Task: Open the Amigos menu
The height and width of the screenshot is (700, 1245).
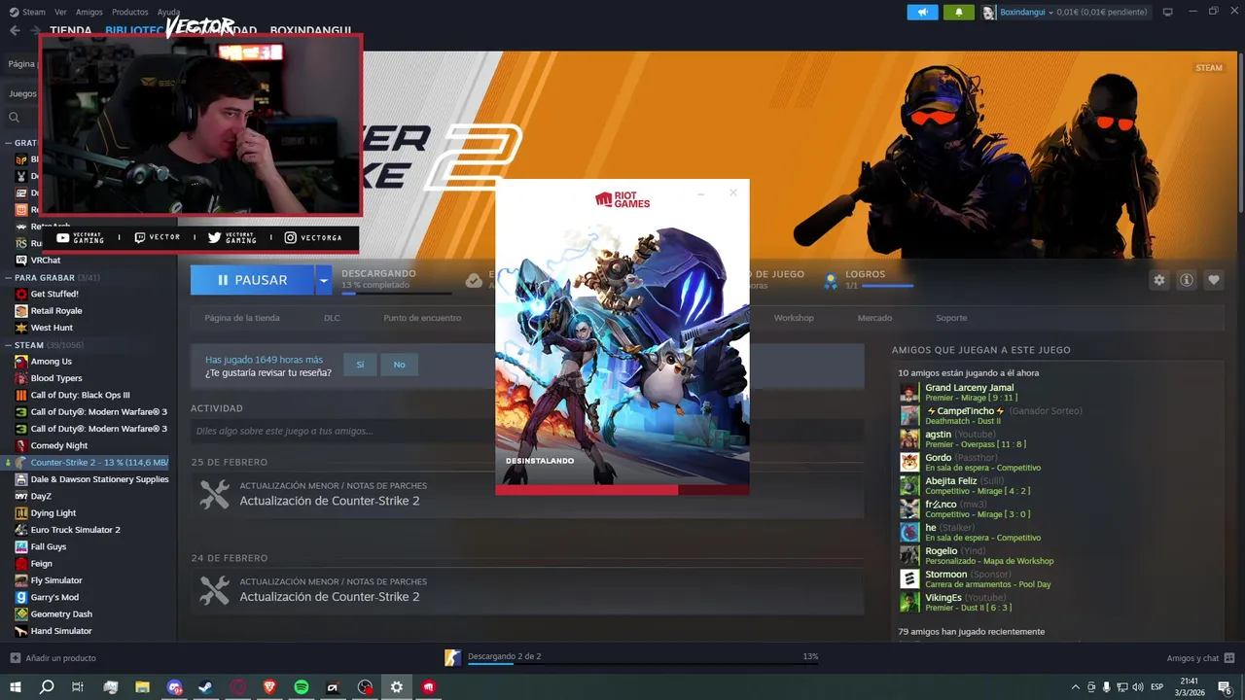Action: pos(89,12)
